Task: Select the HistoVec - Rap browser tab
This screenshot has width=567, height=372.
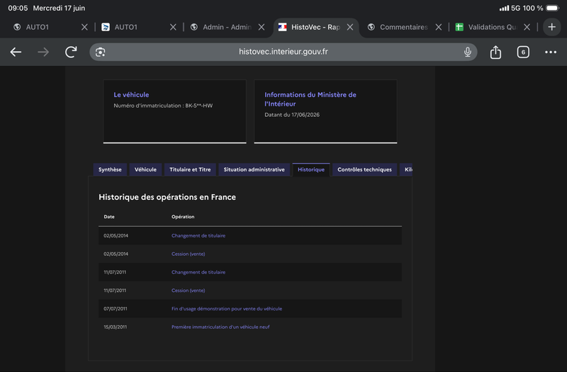Action: click(x=315, y=27)
